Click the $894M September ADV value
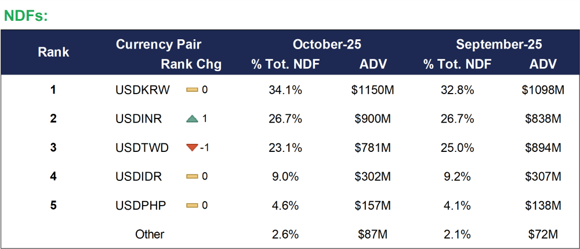This screenshot has height=249, width=580. click(x=543, y=148)
